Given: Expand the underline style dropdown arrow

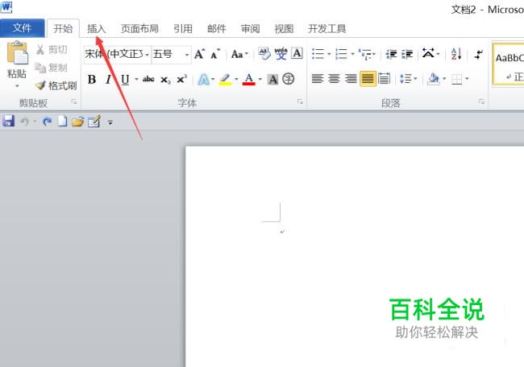Looking at the screenshot, I should click(x=136, y=80).
